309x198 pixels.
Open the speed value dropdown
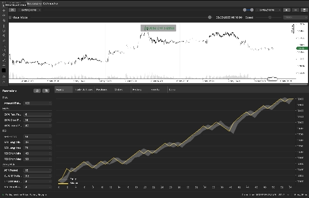(x=295, y=17)
